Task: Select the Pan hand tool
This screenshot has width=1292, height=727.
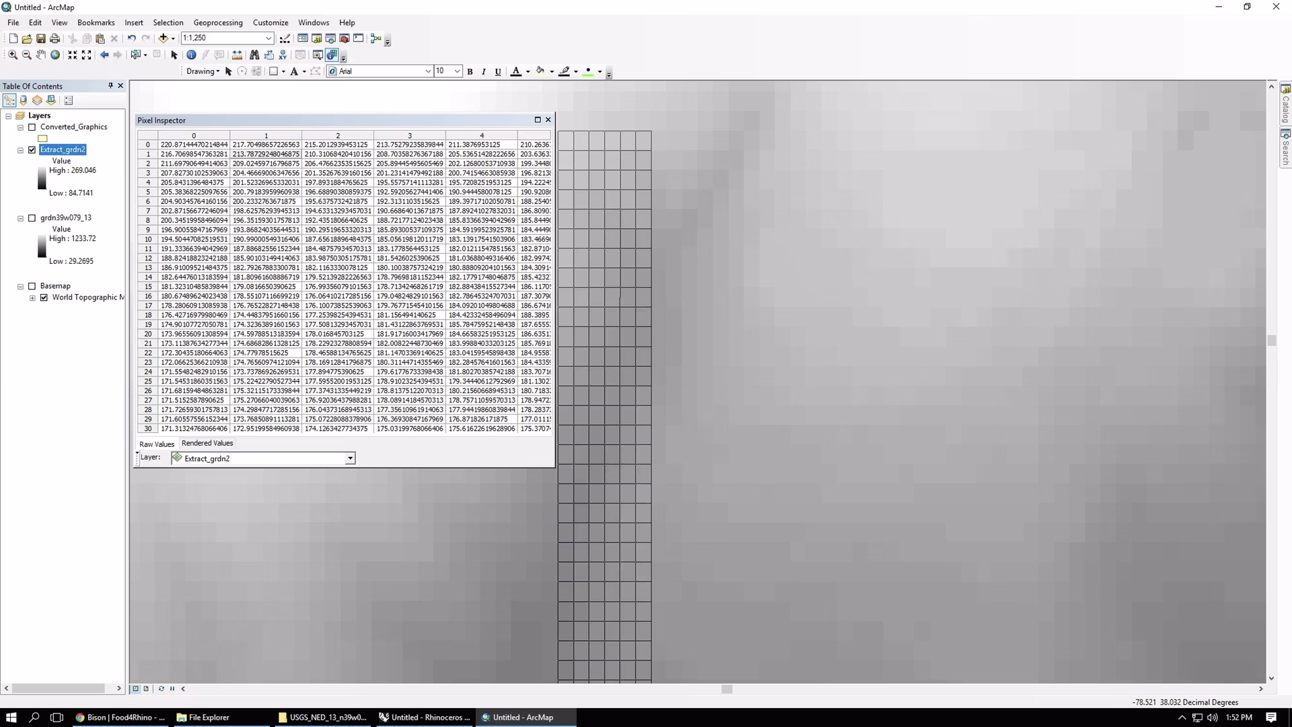Action: click(41, 55)
